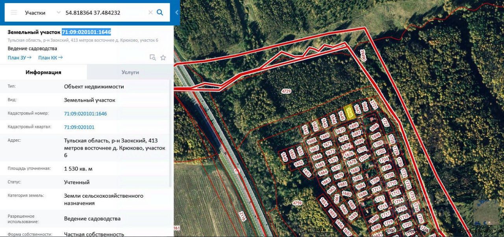
Task: Click the magnifier search icon
Action: coord(160,12)
